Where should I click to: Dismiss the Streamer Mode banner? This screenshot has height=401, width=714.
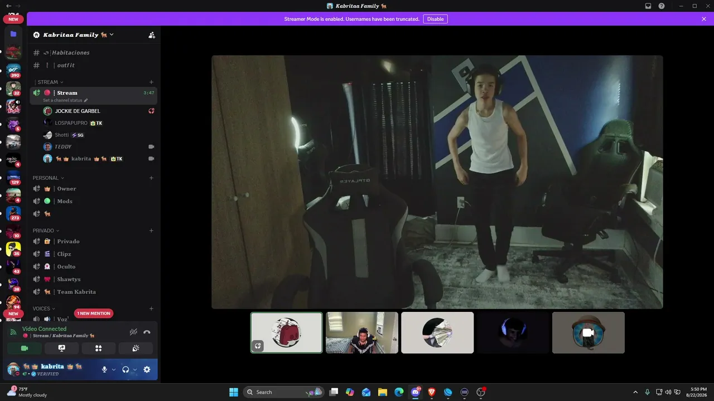click(704, 19)
